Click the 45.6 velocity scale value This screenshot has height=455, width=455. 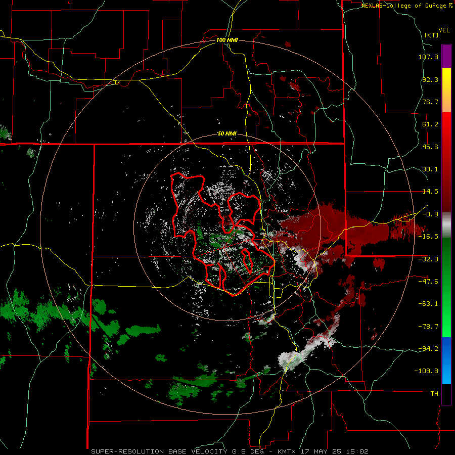[x=430, y=147]
